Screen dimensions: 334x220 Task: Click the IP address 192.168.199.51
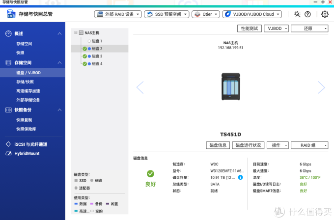click(230, 48)
